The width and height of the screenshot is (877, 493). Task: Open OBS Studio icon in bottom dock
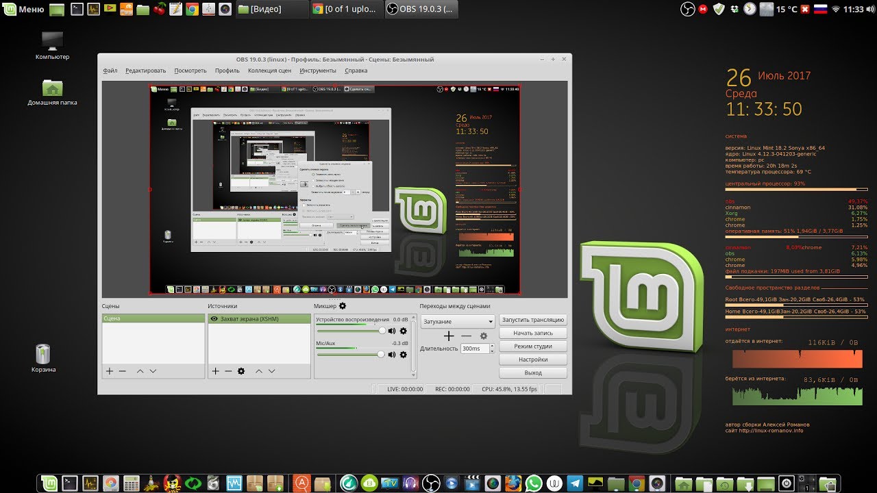click(x=430, y=483)
